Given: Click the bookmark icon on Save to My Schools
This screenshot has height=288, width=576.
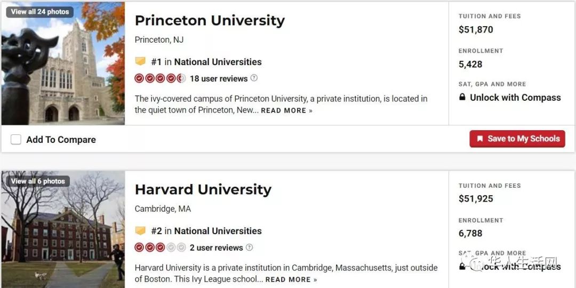Looking at the screenshot, I should click(480, 139).
